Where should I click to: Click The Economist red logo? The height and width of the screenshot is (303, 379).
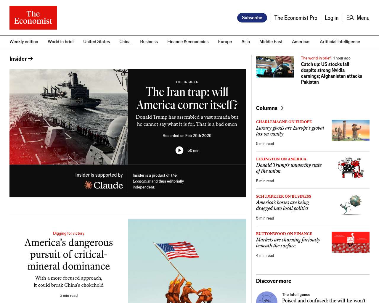[x=33, y=18]
